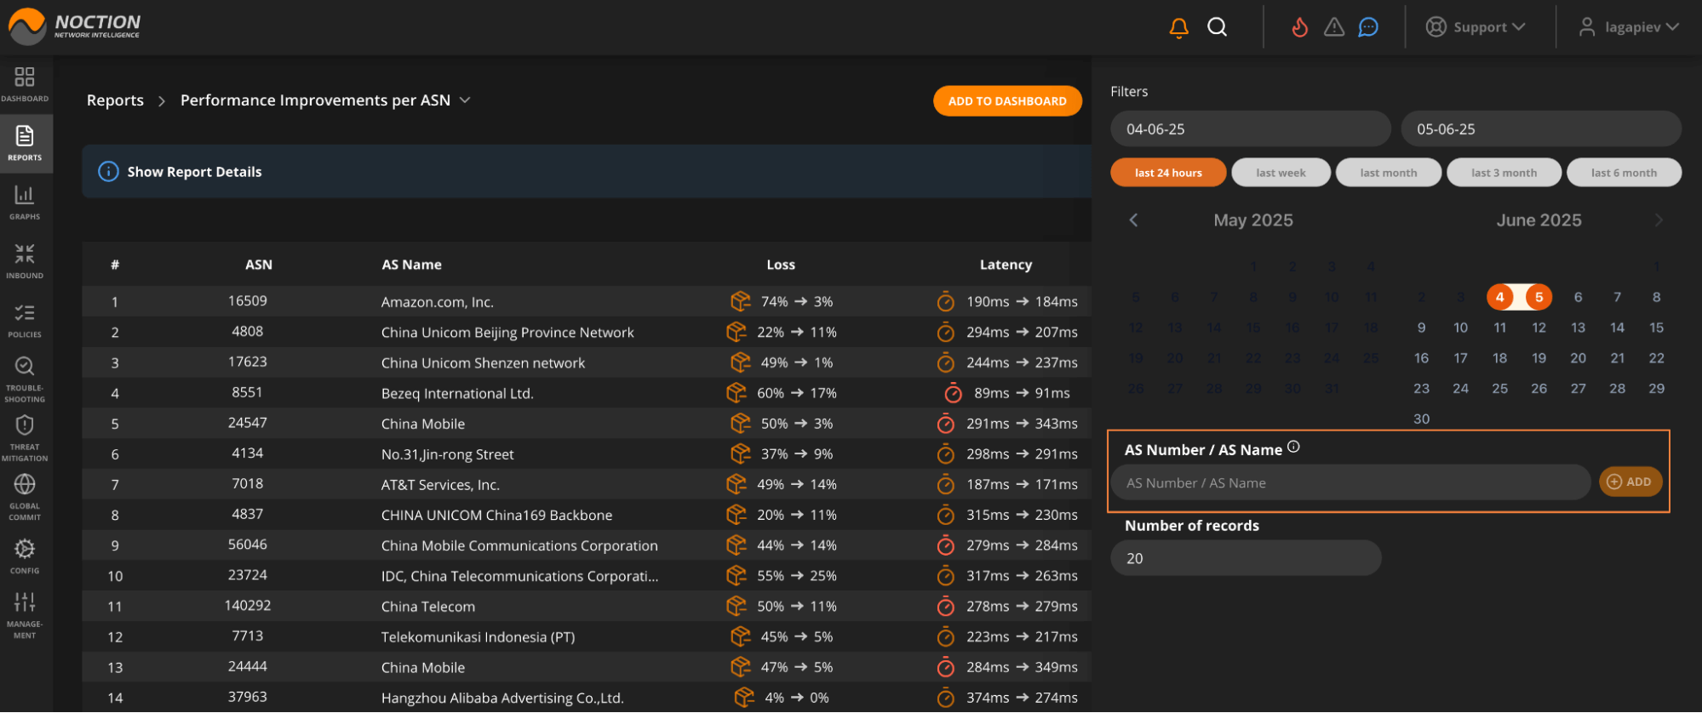Viewport: 1702px width, 713px height.
Task: Click the Reports breadcrumb link
Action: coord(115,100)
